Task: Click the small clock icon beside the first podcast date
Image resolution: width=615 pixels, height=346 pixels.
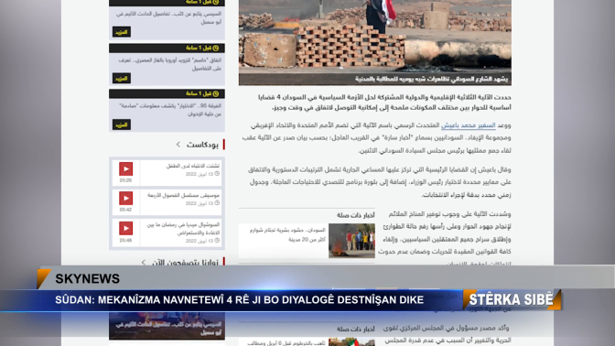Action: (x=217, y=173)
